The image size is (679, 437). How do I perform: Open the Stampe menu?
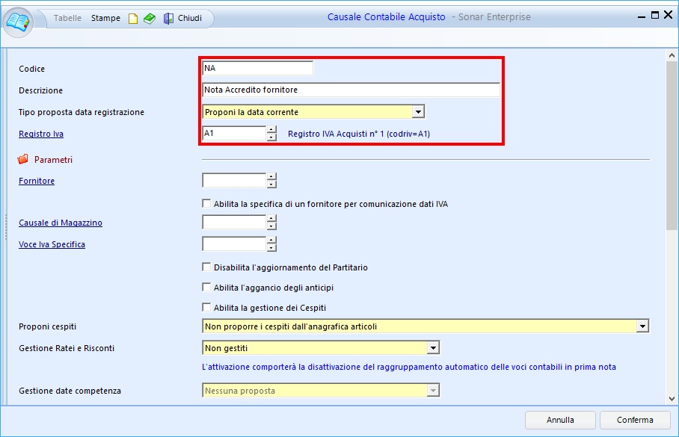[x=105, y=18]
